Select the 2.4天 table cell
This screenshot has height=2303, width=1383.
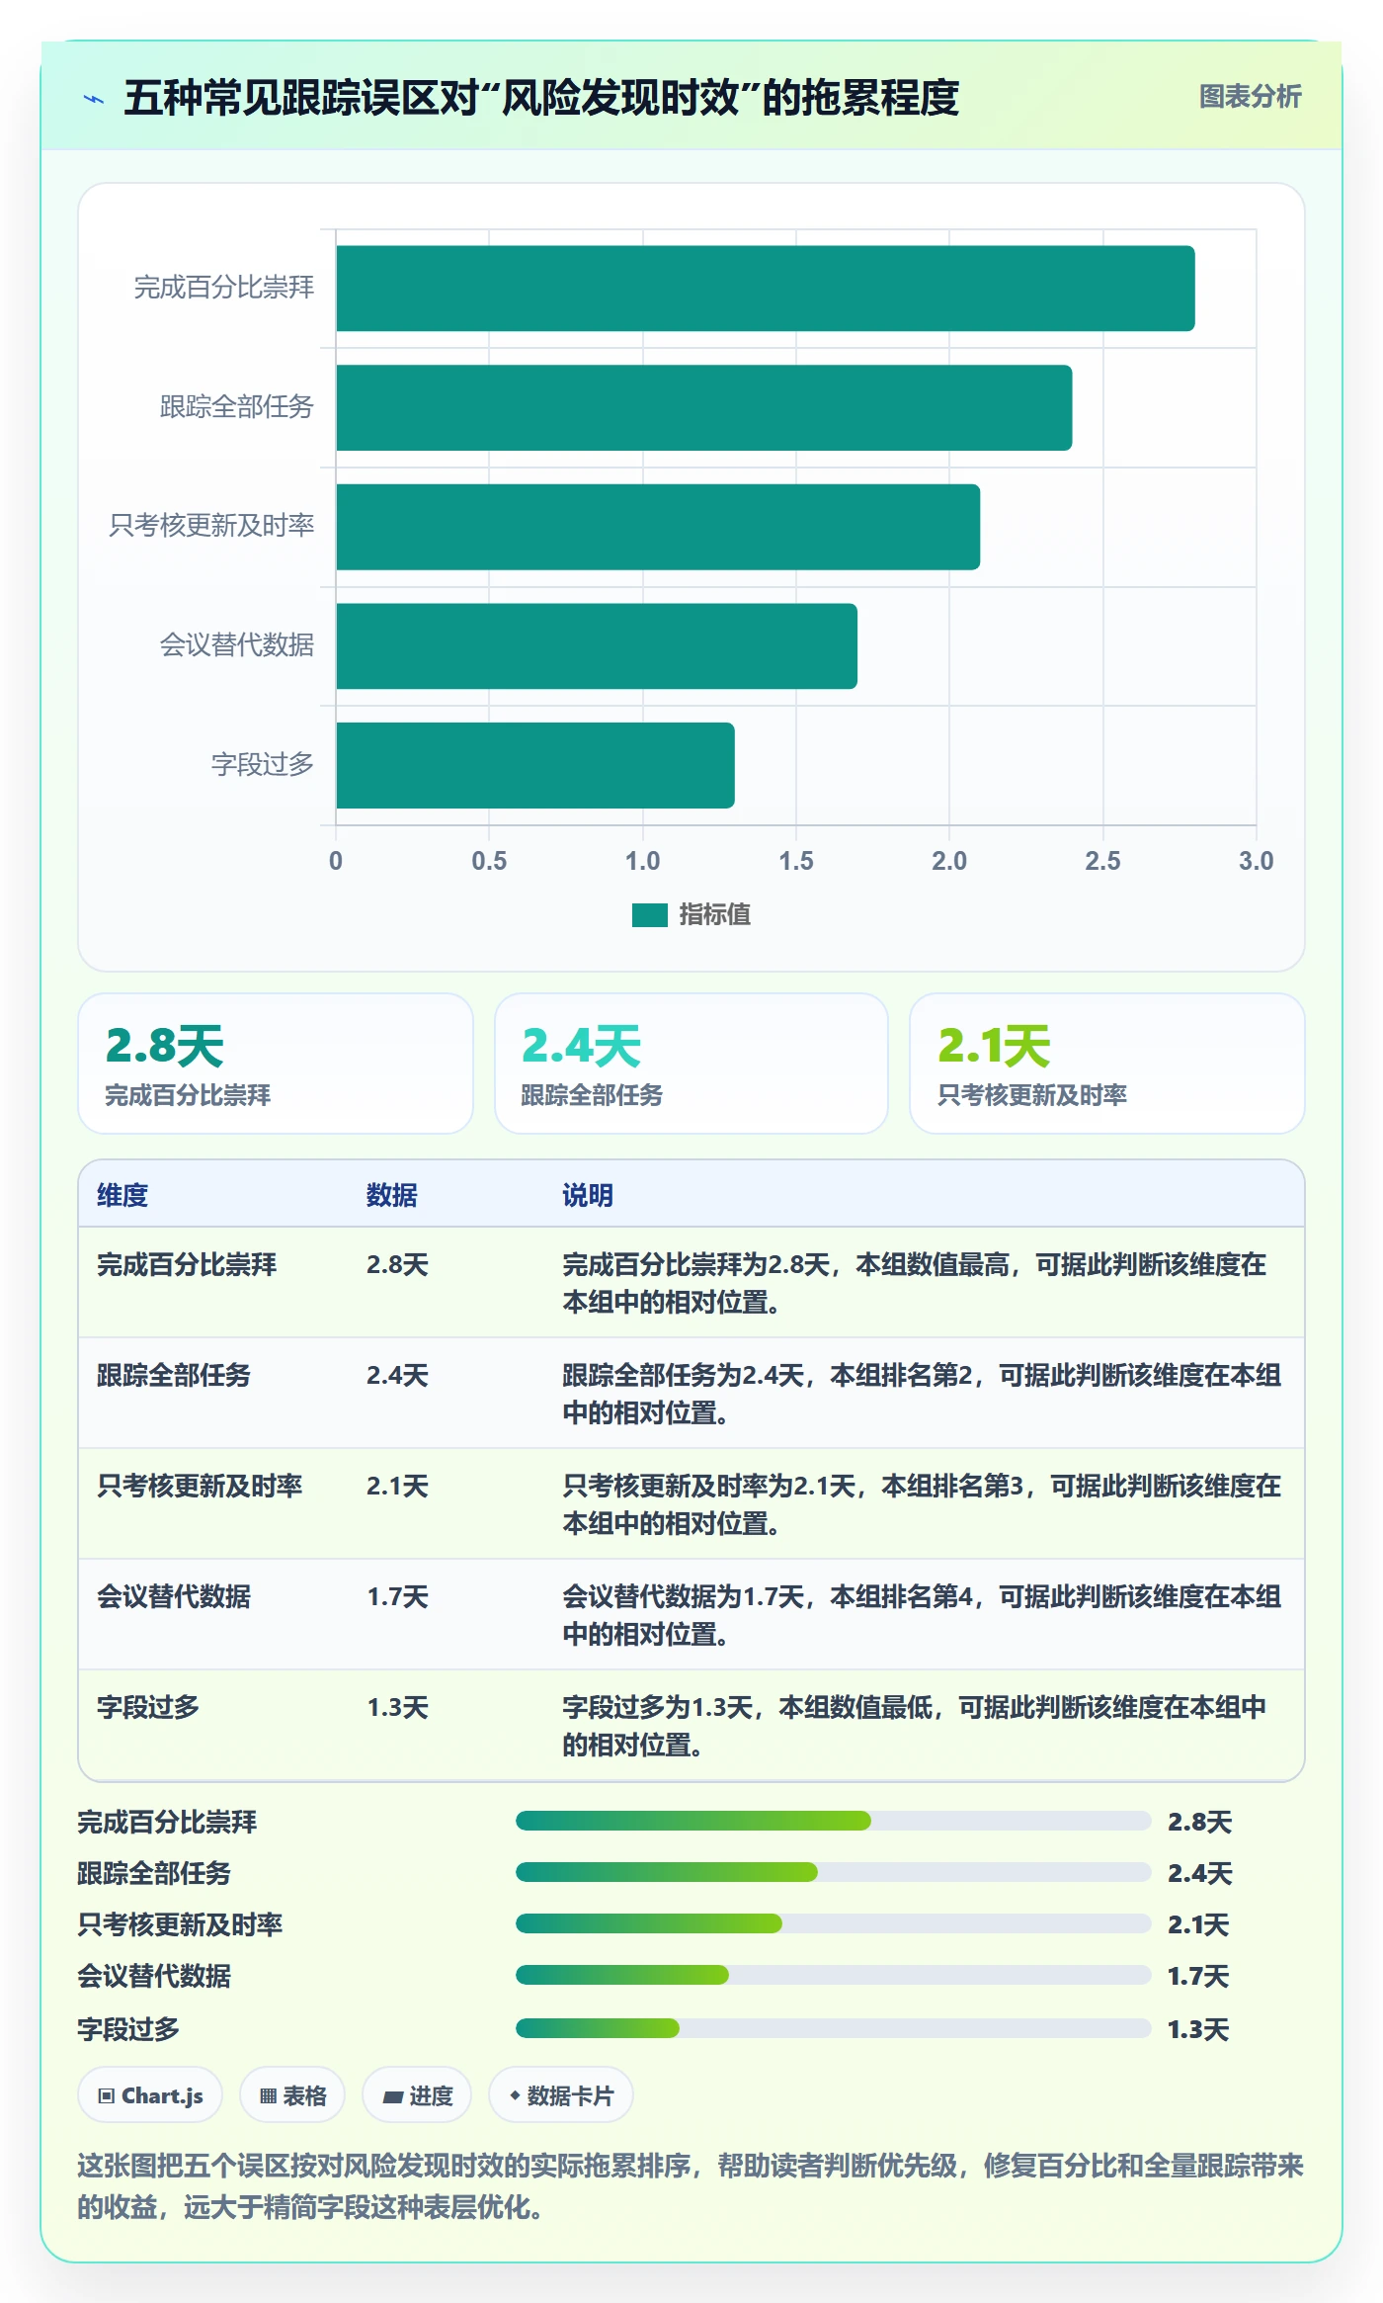point(397,1375)
